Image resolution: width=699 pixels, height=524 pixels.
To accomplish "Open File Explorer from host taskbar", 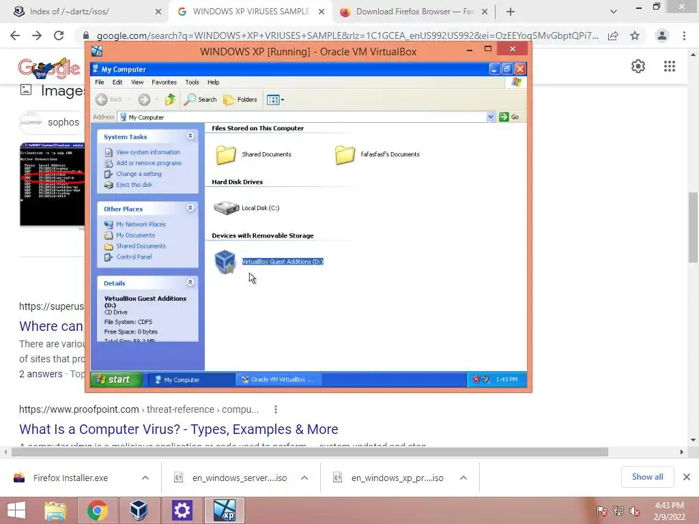I will click(56, 510).
